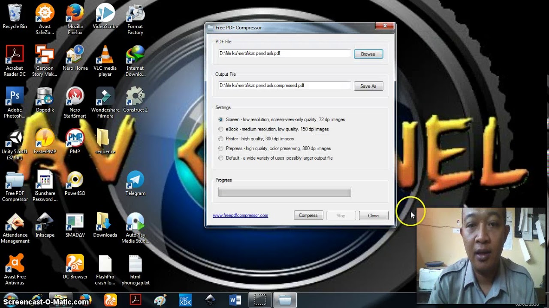The height and width of the screenshot is (308, 549).
Task: Switch to Acrobat Reader on taskbar
Action: (135, 300)
